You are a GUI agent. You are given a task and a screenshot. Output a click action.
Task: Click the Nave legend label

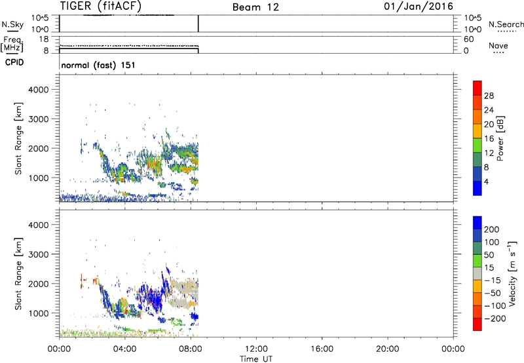click(498, 45)
